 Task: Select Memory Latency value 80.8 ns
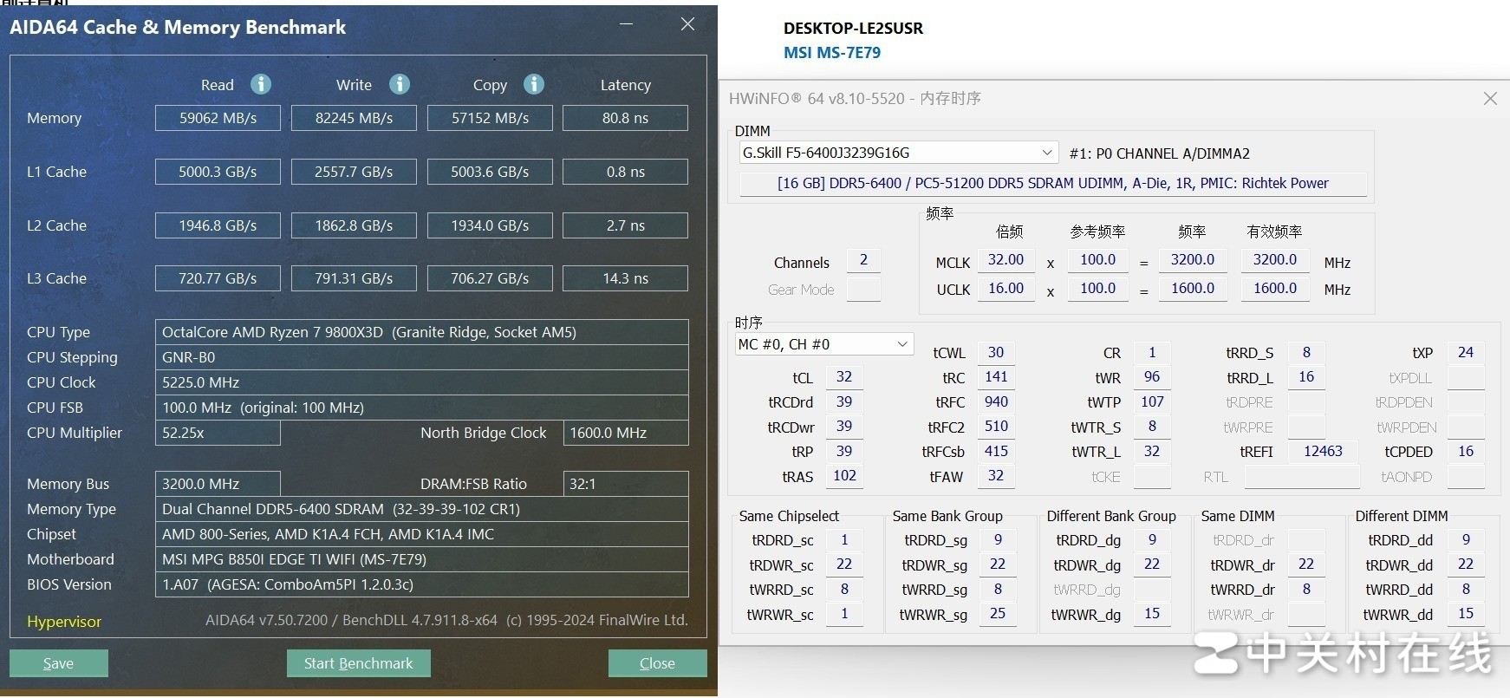pyautogui.click(x=626, y=118)
